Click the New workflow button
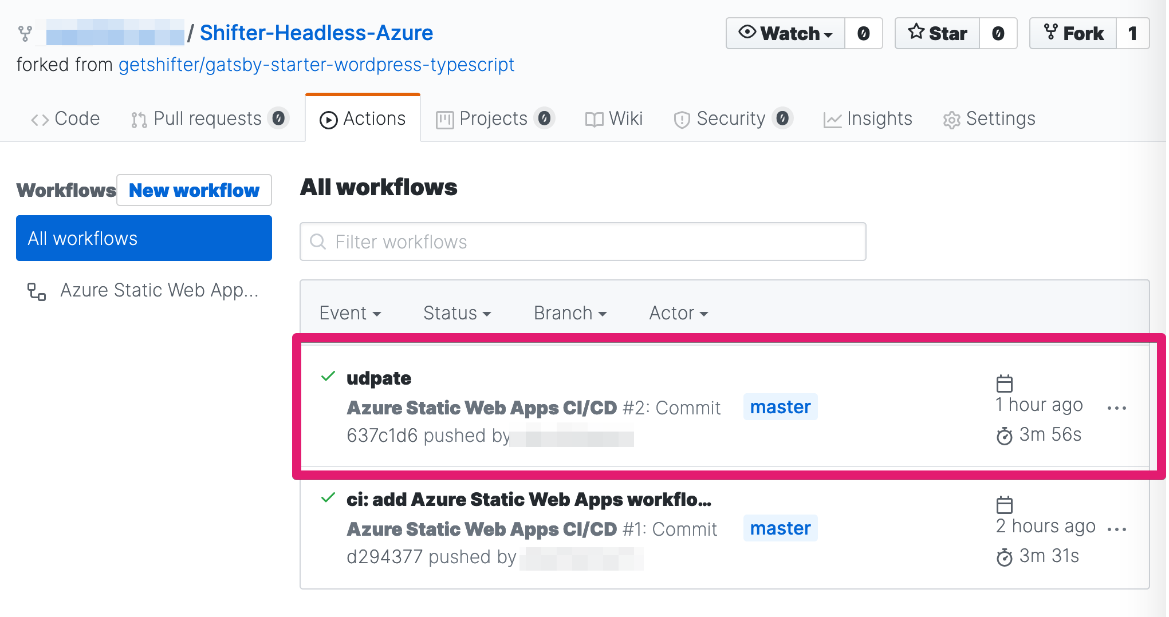Image resolution: width=1169 pixels, height=617 pixels. (194, 190)
